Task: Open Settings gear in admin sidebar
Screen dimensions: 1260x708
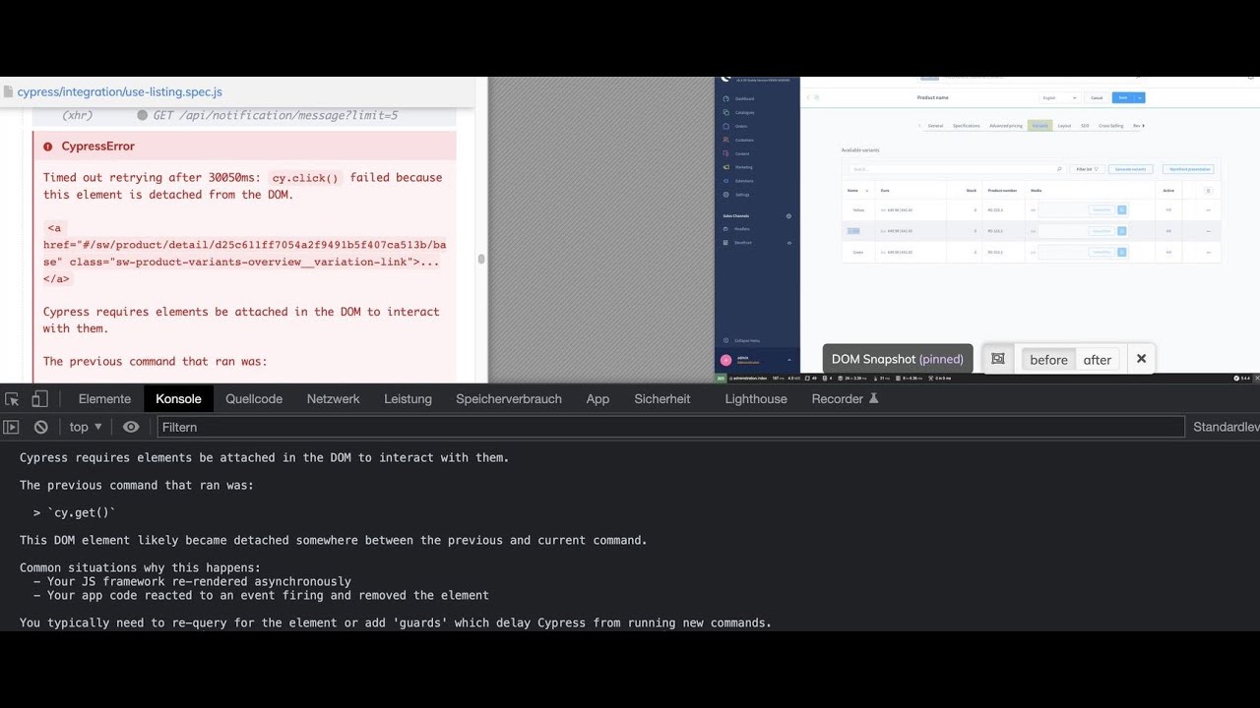Action: click(x=726, y=195)
